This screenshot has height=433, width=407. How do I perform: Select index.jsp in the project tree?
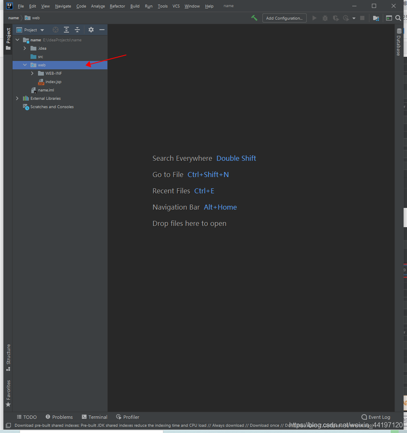[x=53, y=82]
